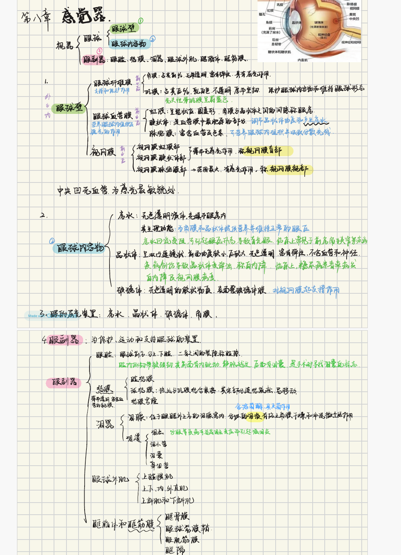The image size is (401, 555).
Task: Click the 视网膜 heading under 眼球血管膜
Action: [x=103, y=152]
